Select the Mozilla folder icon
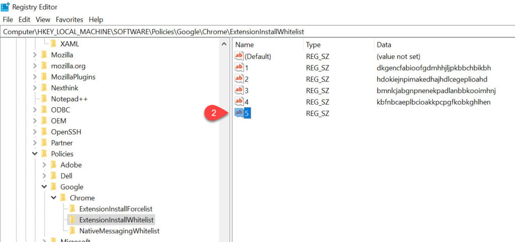 (x=44, y=55)
